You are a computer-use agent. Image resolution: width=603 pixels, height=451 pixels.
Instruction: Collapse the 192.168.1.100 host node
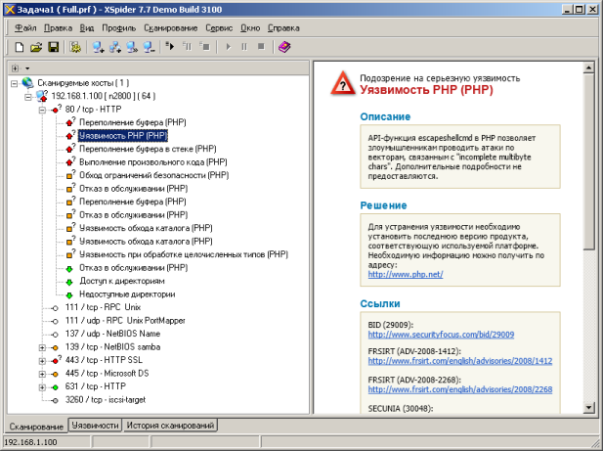[x=28, y=97]
